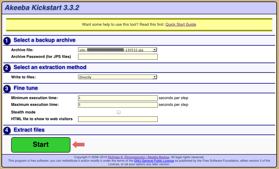Expand the Write to files dropdown

coord(118,77)
